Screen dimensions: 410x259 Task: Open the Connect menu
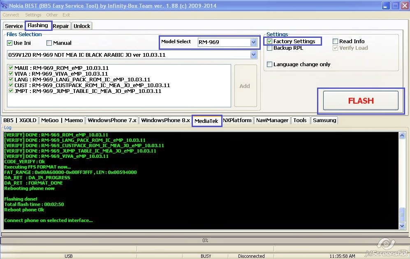[x=11, y=15]
